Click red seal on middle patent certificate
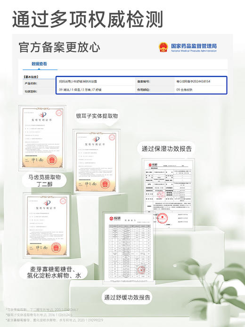This screenshot has width=245, height=327. point(105,184)
